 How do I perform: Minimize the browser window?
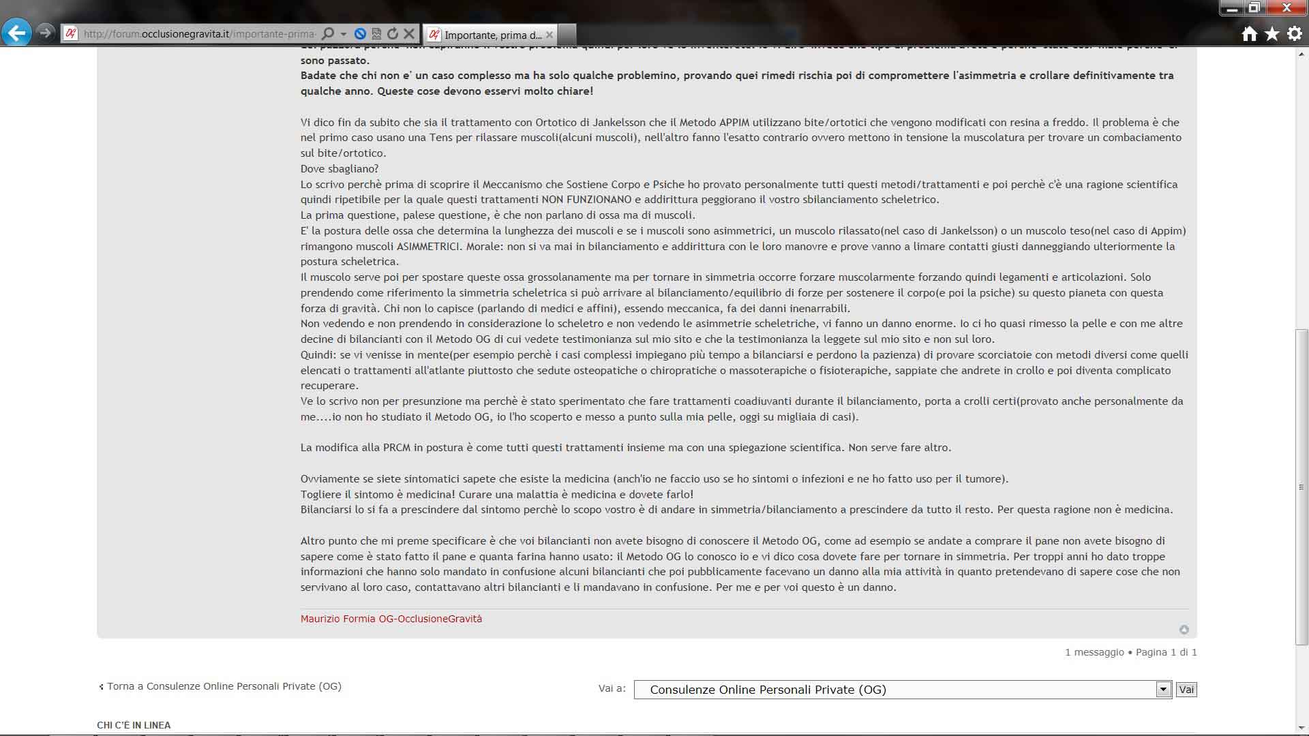1231,8
